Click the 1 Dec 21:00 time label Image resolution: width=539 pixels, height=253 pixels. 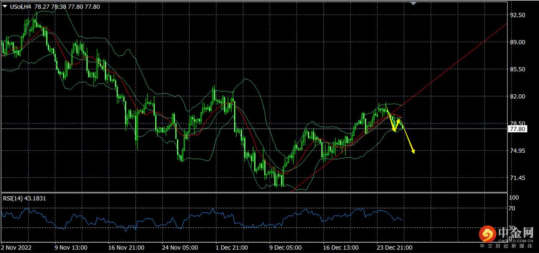232,248
